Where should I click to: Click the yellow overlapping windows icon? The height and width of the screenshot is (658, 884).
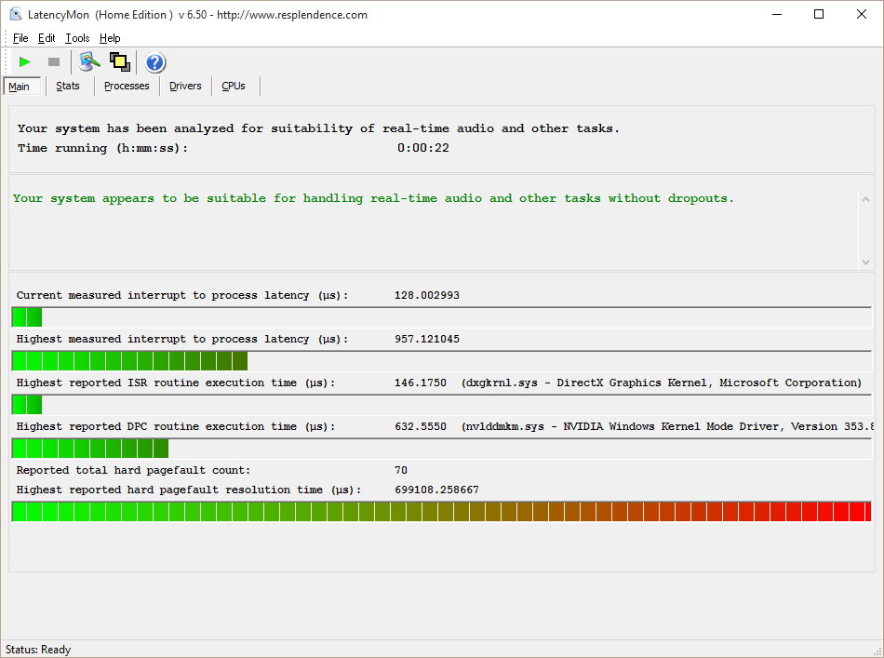pos(119,62)
